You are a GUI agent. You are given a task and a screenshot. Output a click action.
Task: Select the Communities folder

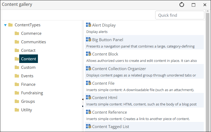pyautogui.click(x=33, y=42)
